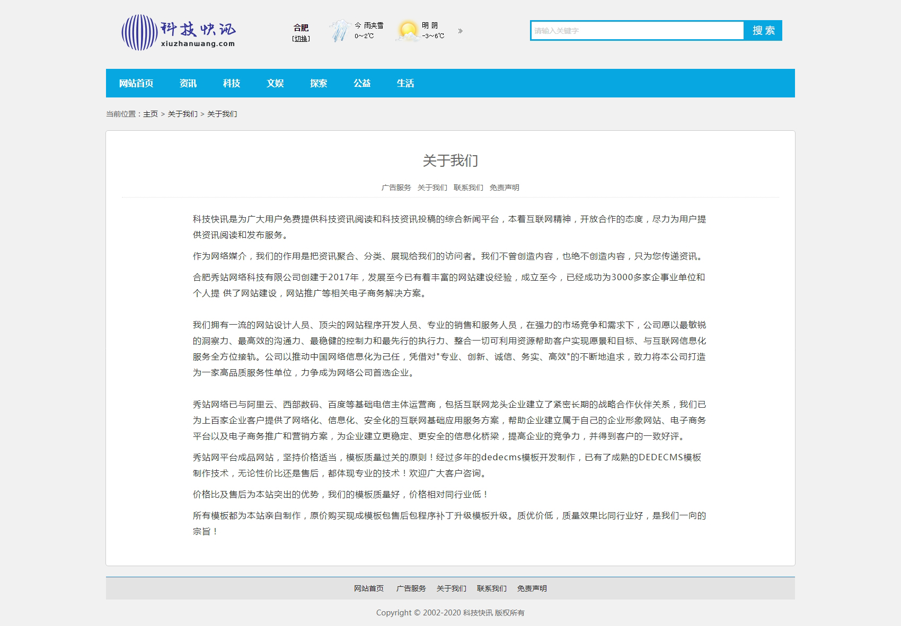The height and width of the screenshot is (626, 901).
Task: Click the 关于我们 page heading
Action: (x=450, y=160)
